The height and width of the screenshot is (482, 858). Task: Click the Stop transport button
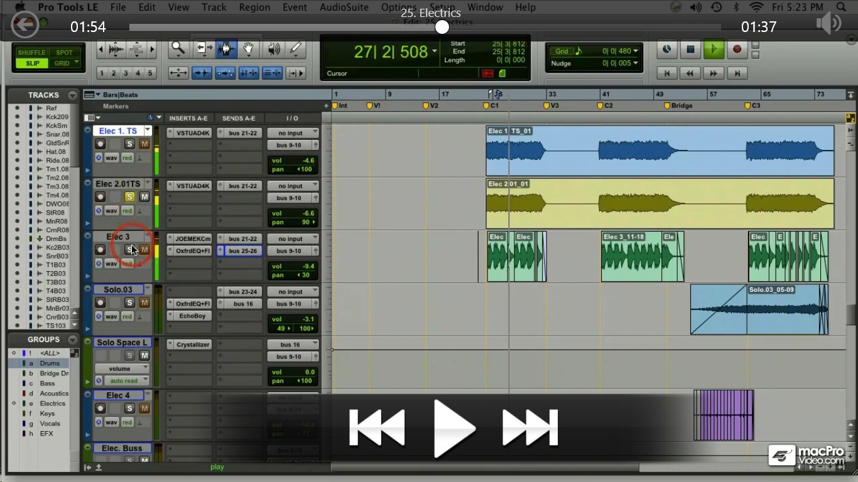coord(690,49)
